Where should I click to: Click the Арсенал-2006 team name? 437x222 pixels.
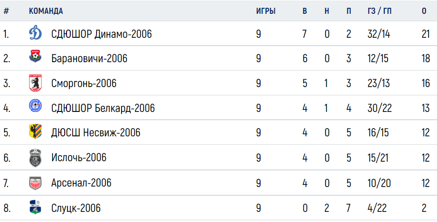pyautogui.click(x=81, y=183)
